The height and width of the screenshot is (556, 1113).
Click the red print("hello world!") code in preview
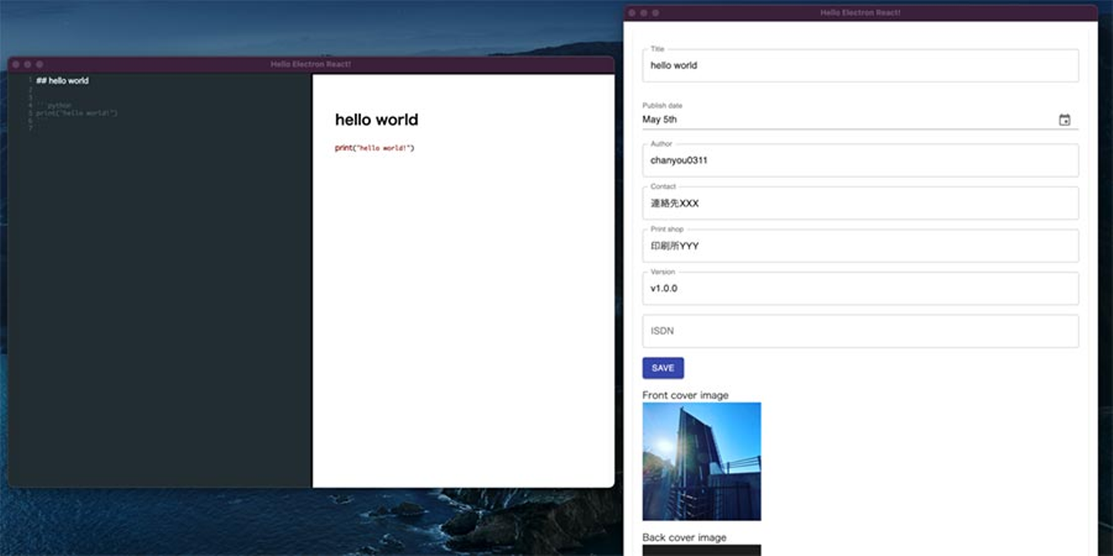point(375,147)
